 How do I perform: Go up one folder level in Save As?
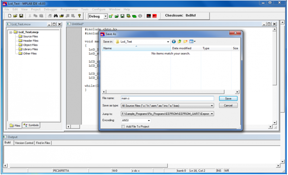point(179,42)
